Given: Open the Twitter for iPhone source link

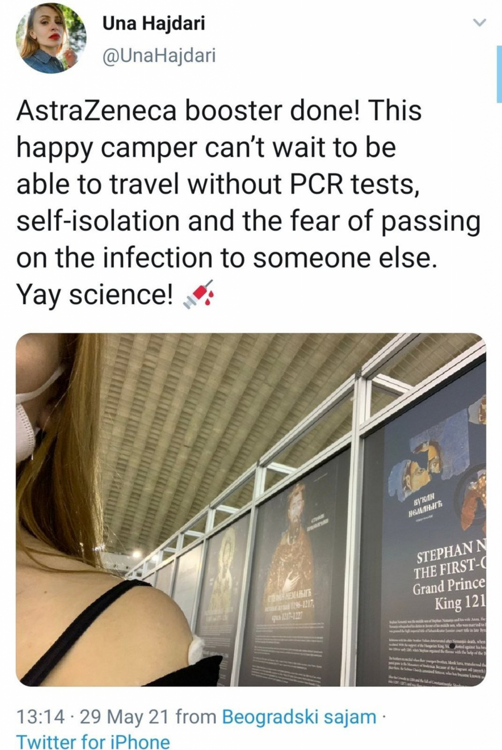Looking at the screenshot, I should (x=93, y=742).
